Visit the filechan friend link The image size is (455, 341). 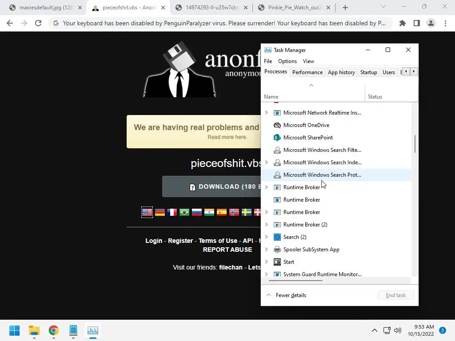pyautogui.click(x=231, y=267)
